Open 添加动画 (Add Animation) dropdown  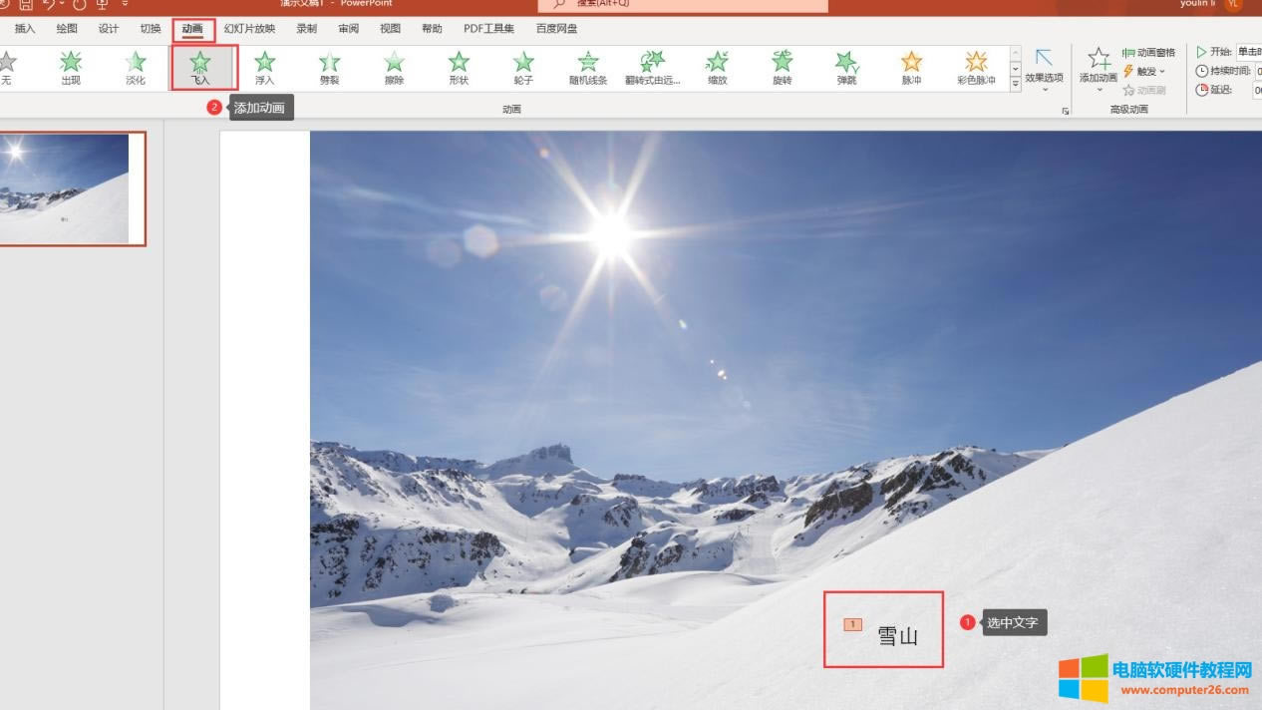coord(1098,70)
